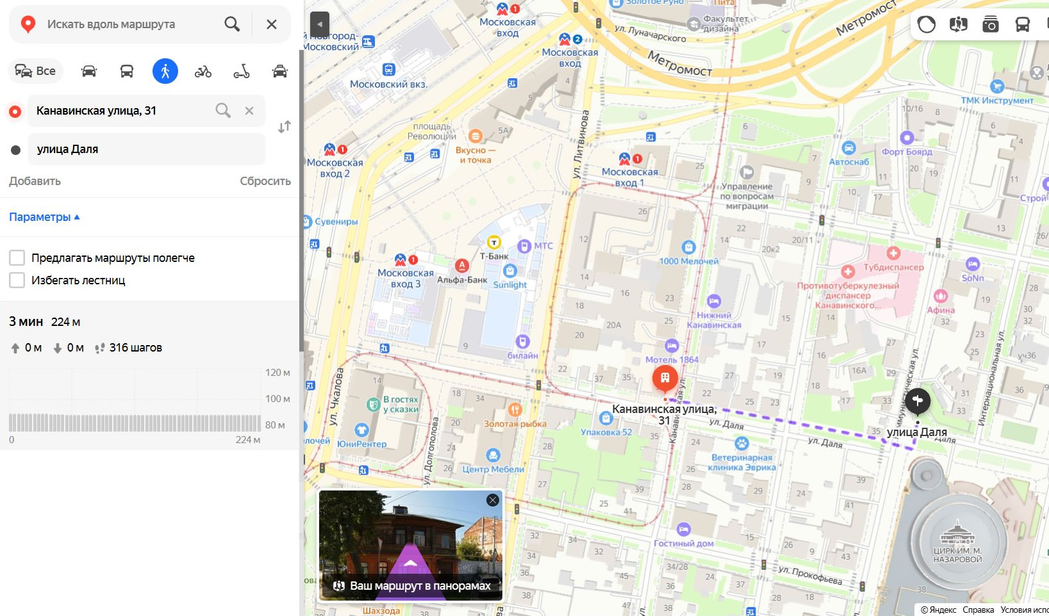
Task: Open the 'Справка' help link
Action: tap(978, 610)
